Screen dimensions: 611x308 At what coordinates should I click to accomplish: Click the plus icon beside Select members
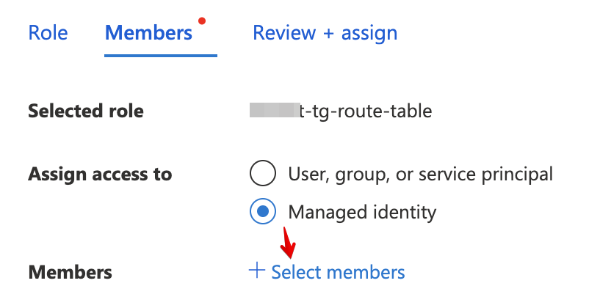256,271
